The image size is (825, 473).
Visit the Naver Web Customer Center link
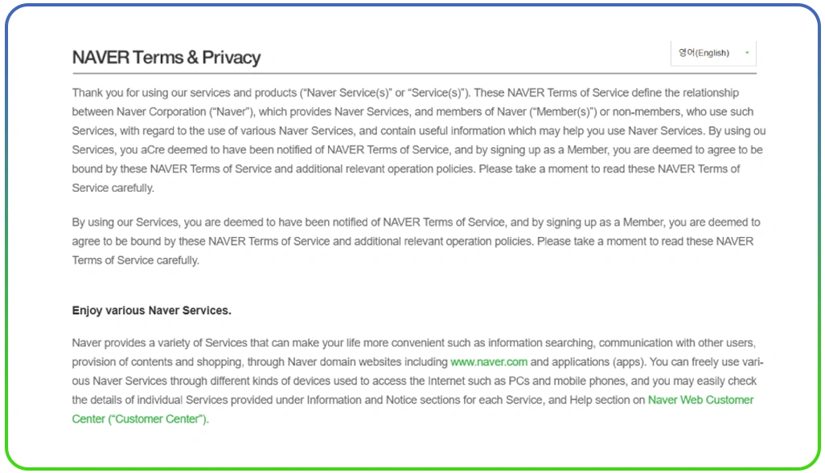[x=700, y=399]
